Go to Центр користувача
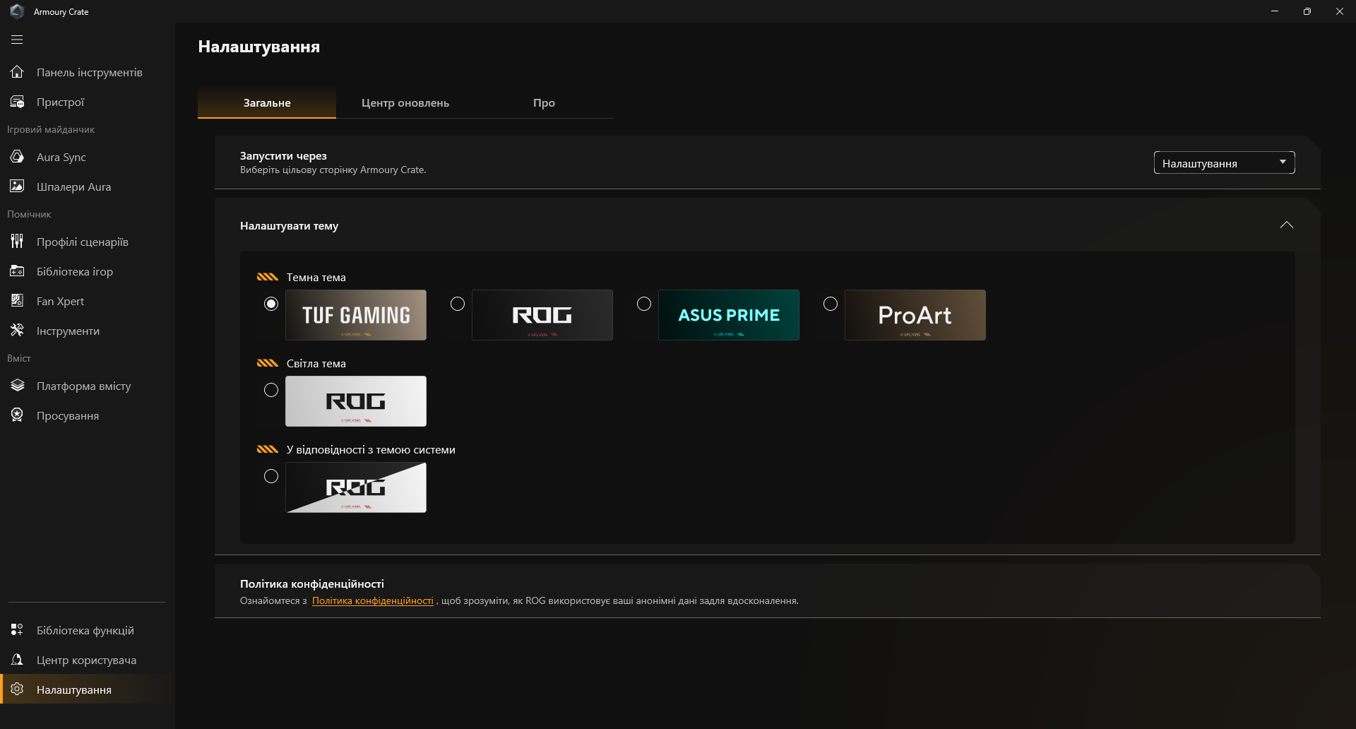Screen dimensions: 1356x729 pos(86,660)
